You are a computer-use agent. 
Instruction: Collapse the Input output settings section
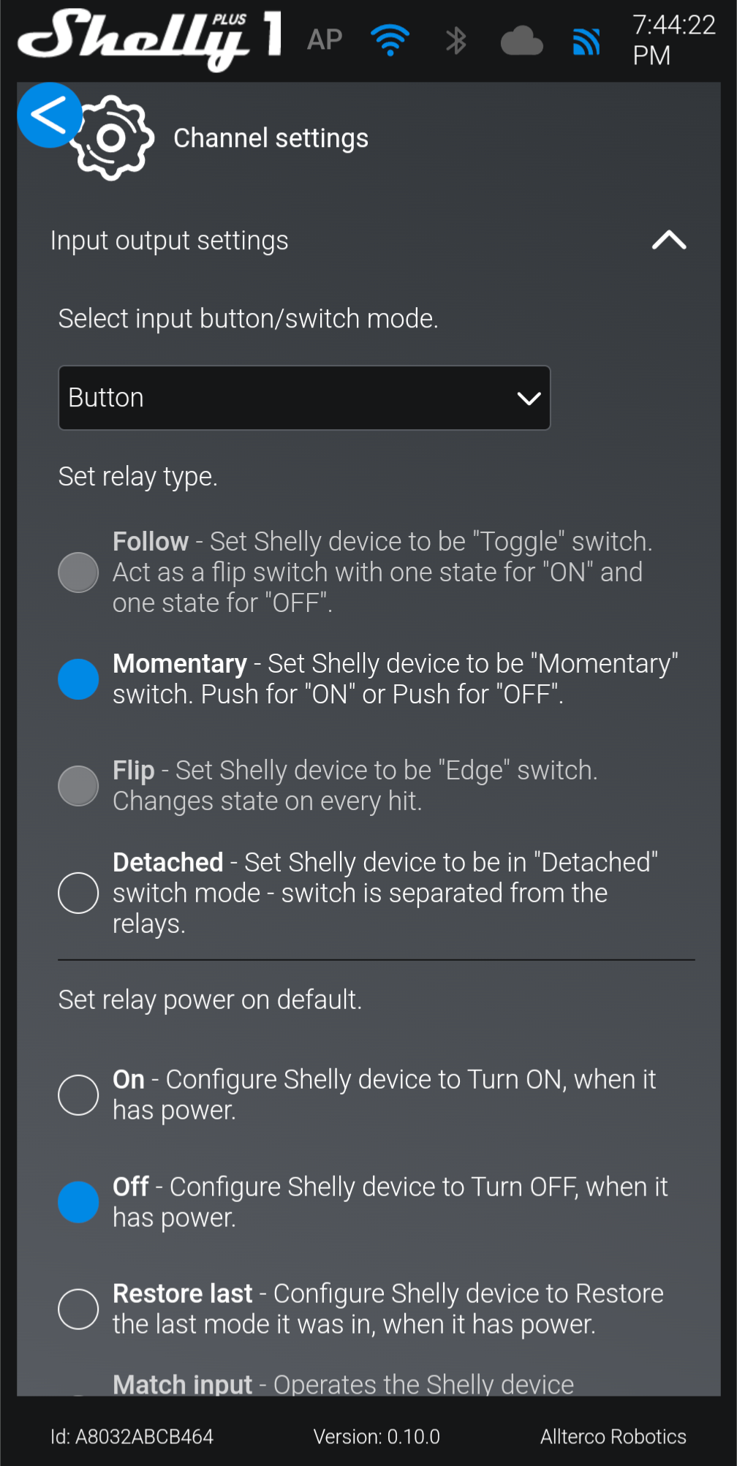point(668,240)
